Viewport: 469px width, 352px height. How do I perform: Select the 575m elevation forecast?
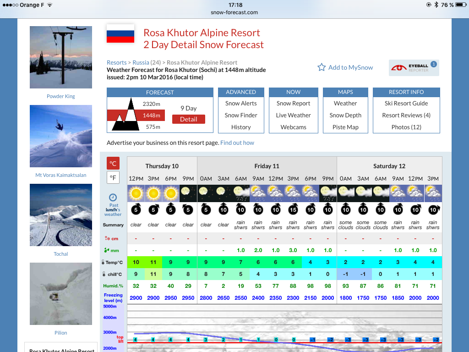tap(153, 127)
